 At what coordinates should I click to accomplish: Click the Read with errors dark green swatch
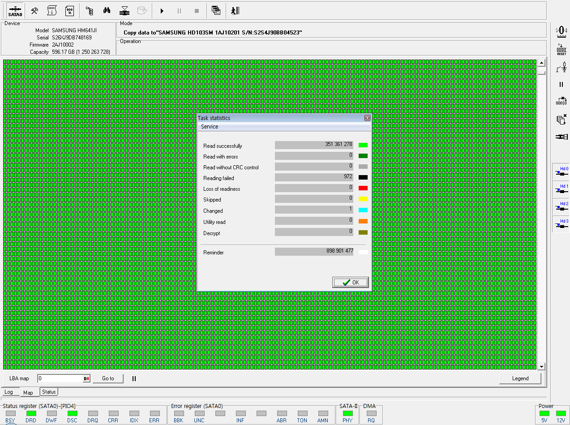(363, 156)
